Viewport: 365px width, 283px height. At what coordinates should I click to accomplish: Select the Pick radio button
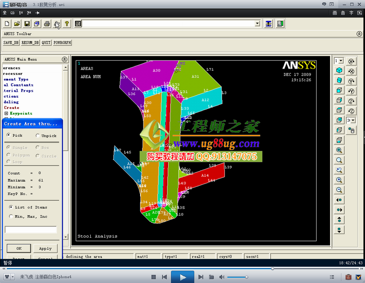pos(8,135)
